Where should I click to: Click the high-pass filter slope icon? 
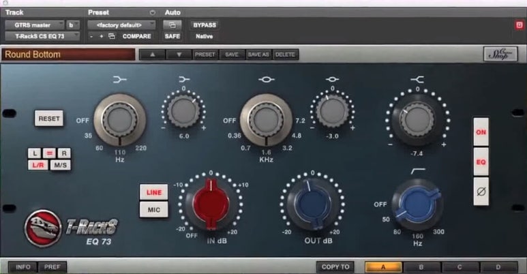point(418,171)
